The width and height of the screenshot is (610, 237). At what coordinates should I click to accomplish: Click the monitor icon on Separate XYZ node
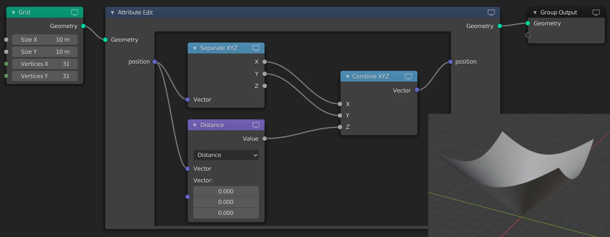tap(256, 48)
